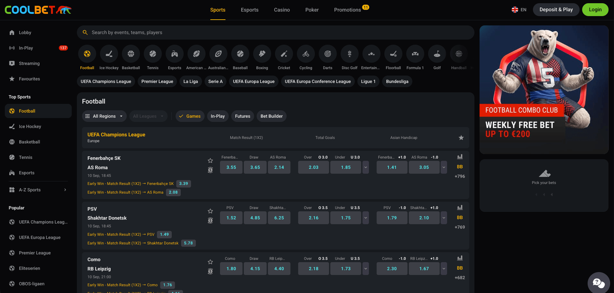This screenshot has width=614, height=293.
Task: Open statistics icon for PSV match
Action: pos(460,207)
